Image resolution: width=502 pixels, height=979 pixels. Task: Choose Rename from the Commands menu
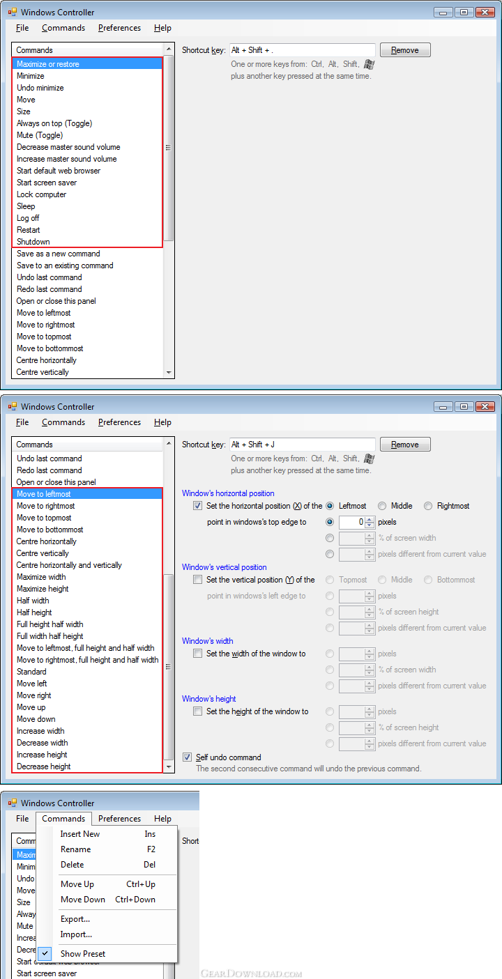[x=108, y=849]
